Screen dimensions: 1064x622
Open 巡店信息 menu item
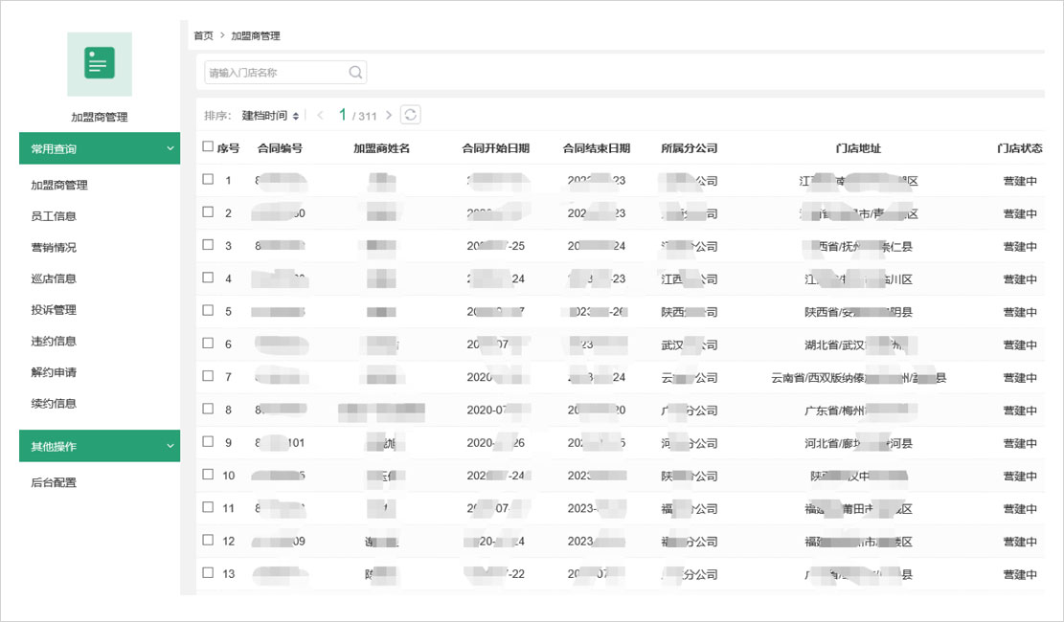[x=54, y=278]
